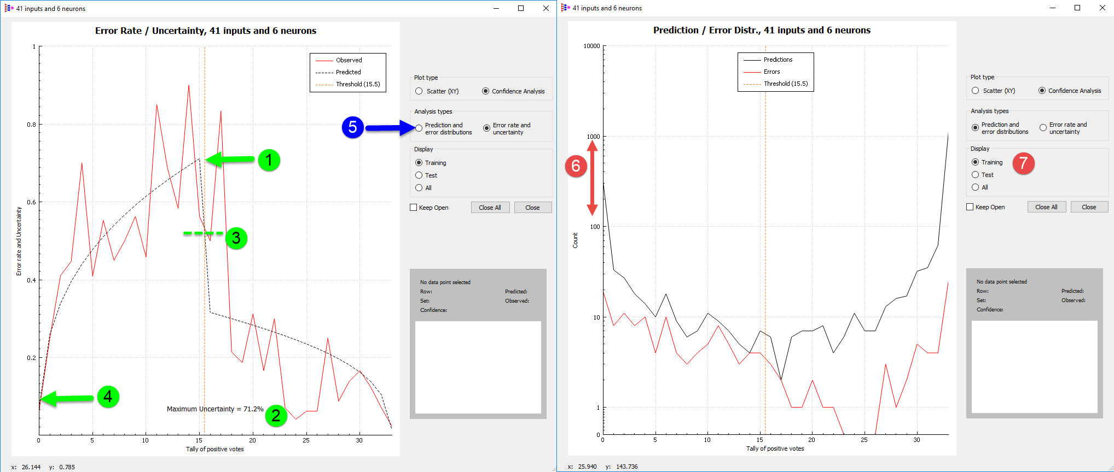The width and height of the screenshot is (1114, 472).
Task: Enable Keep Open checkbox in right window
Action: coord(970,207)
